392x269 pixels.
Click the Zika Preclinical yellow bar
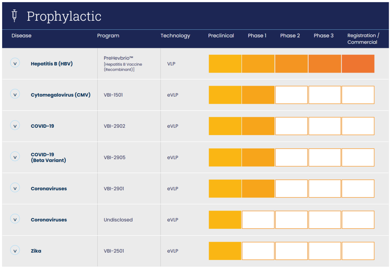tap(225, 251)
